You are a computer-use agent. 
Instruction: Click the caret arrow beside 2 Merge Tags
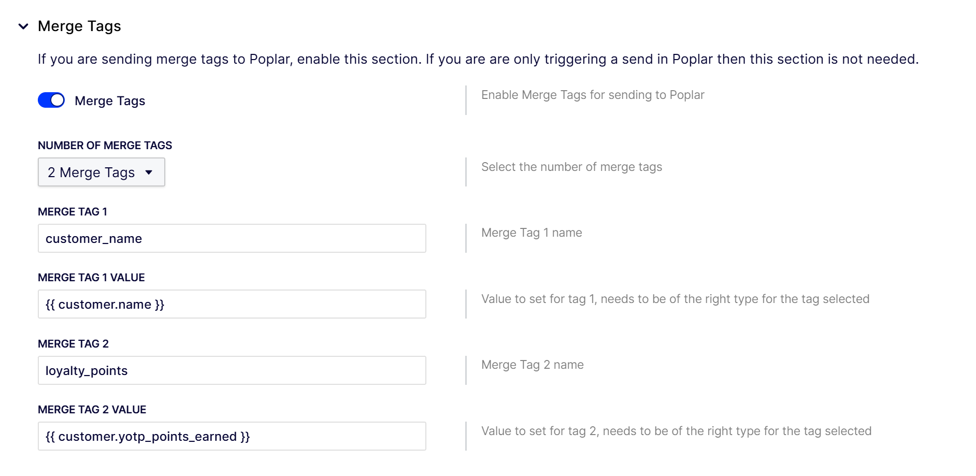tap(149, 172)
